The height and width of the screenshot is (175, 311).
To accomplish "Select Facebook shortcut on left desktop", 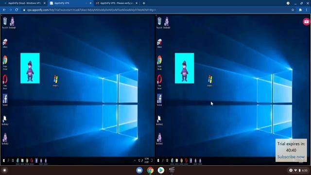I will coord(5,100).
